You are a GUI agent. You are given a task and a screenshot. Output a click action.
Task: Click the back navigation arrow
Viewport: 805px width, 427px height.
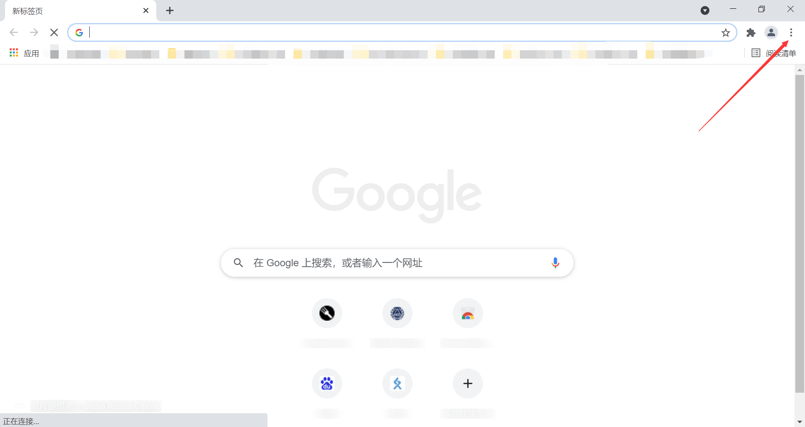pyautogui.click(x=14, y=32)
